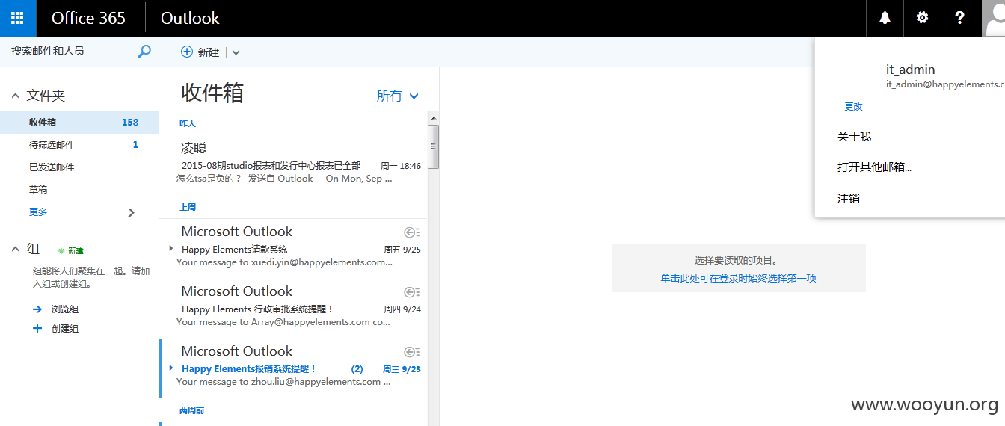Click the 创建组 link
Image resolution: width=1005 pixels, height=426 pixels.
(65, 329)
